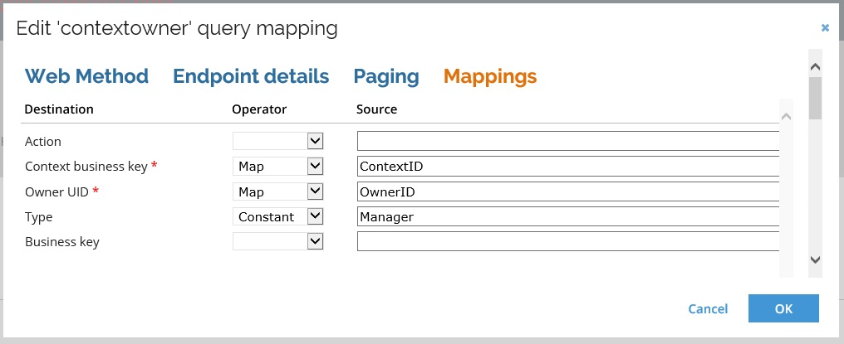The height and width of the screenshot is (344, 844).
Task: Click outer scrollbar up arrow
Action: pyautogui.click(x=816, y=67)
